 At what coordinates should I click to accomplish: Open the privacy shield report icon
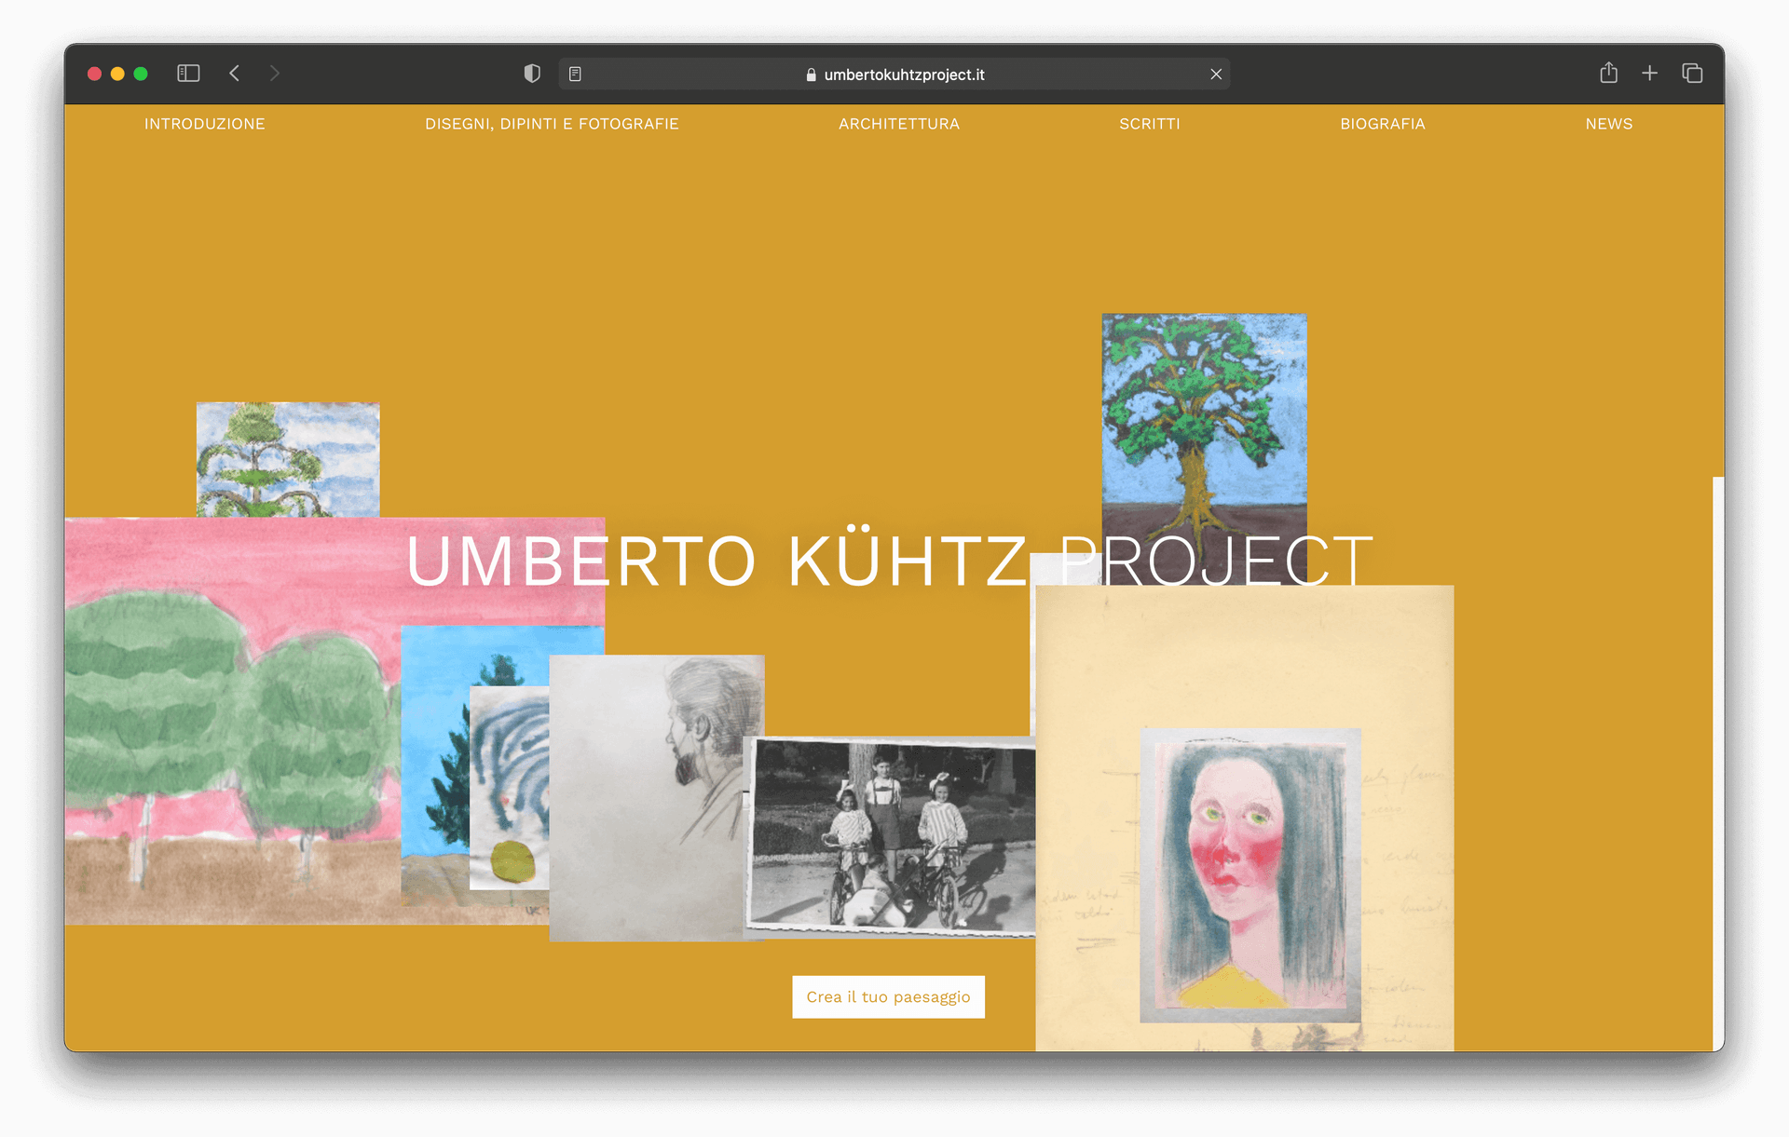pos(532,74)
